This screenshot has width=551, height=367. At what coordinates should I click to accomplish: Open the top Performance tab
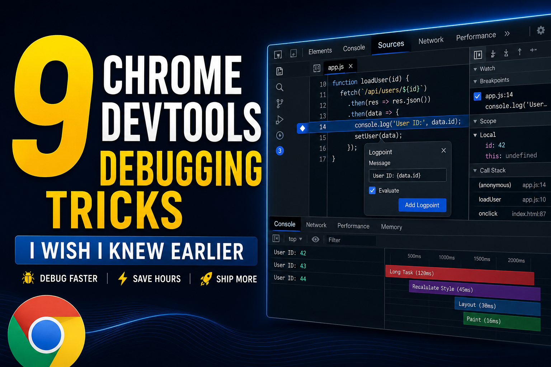point(476,36)
